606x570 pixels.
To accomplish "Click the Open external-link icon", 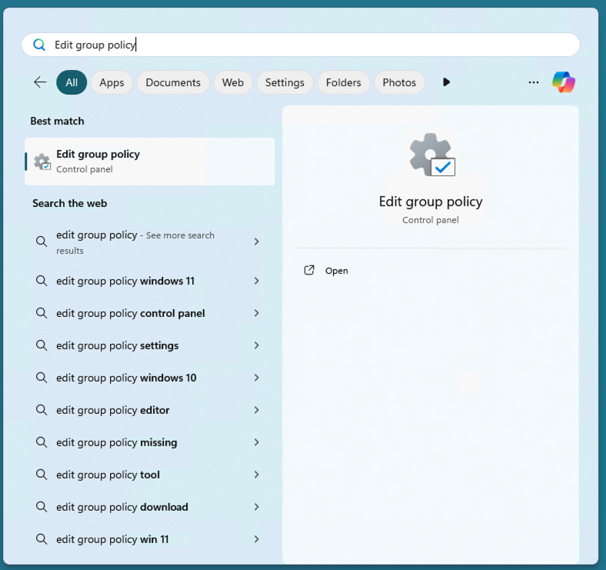I will (x=309, y=270).
